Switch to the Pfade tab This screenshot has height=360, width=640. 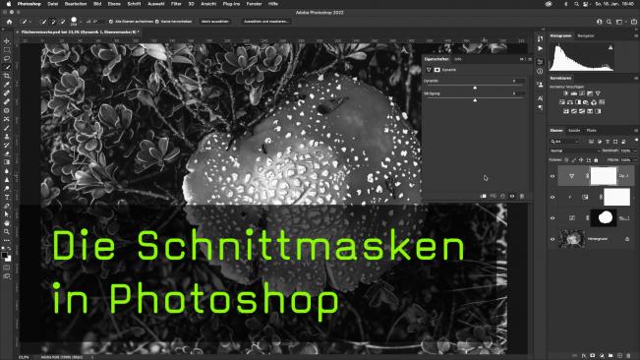(592, 131)
